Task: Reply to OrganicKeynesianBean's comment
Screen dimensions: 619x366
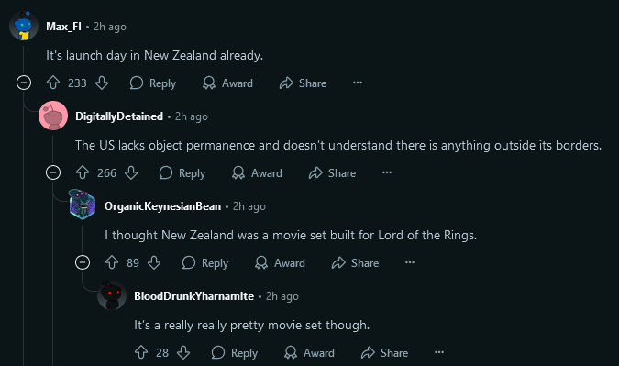Action: (205, 262)
